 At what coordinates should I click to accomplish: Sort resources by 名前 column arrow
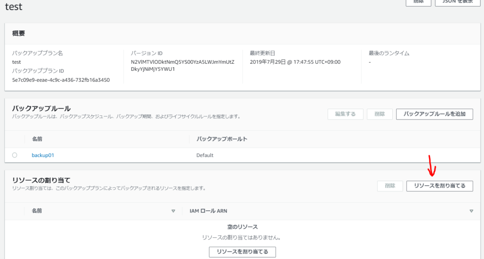tap(173, 211)
